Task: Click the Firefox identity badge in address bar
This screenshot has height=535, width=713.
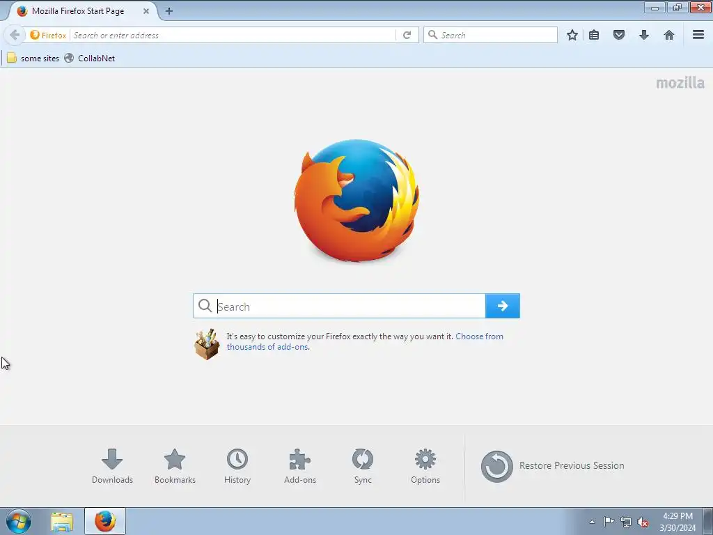Action: pos(48,35)
